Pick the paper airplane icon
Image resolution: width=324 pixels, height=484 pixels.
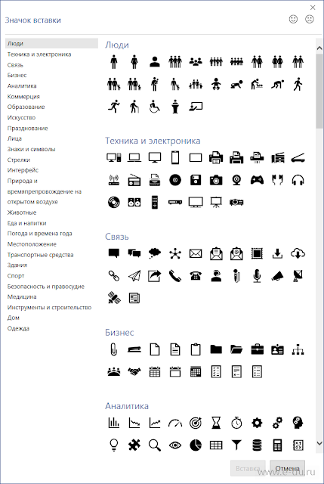pyautogui.click(x=134, y=275)
